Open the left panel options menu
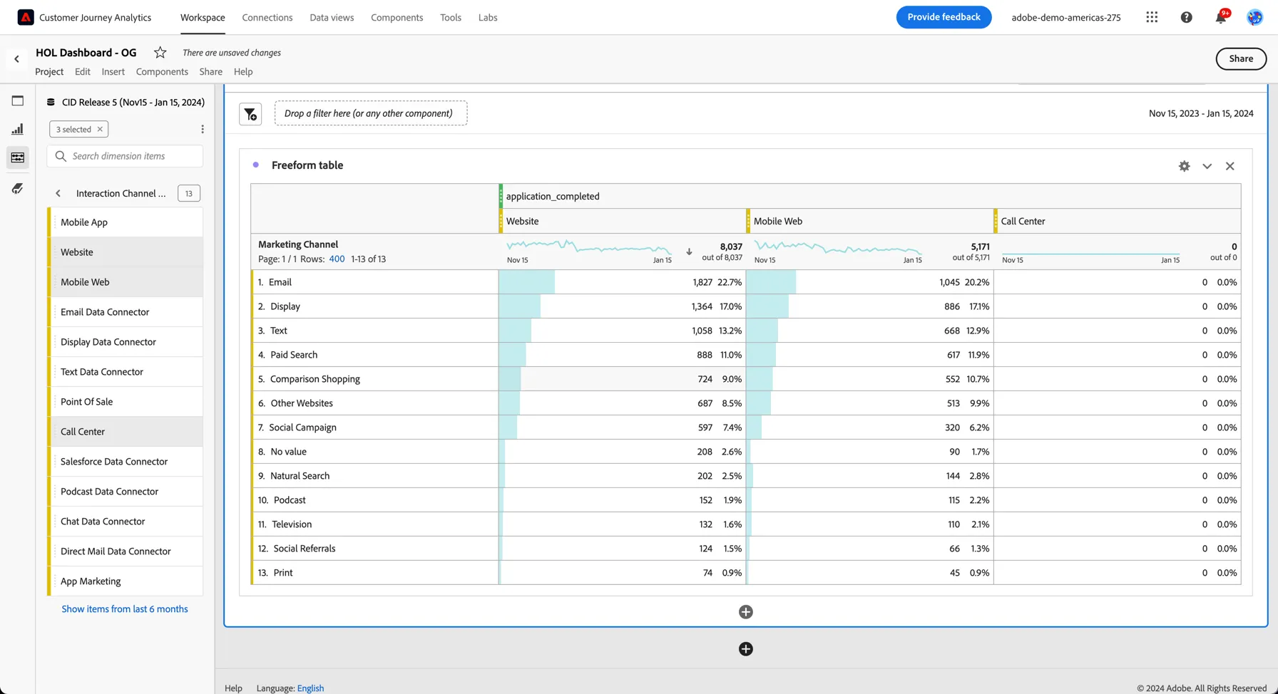Image resolution: width=1278 pixels, height=694 pixels. (x=203, y=130)
